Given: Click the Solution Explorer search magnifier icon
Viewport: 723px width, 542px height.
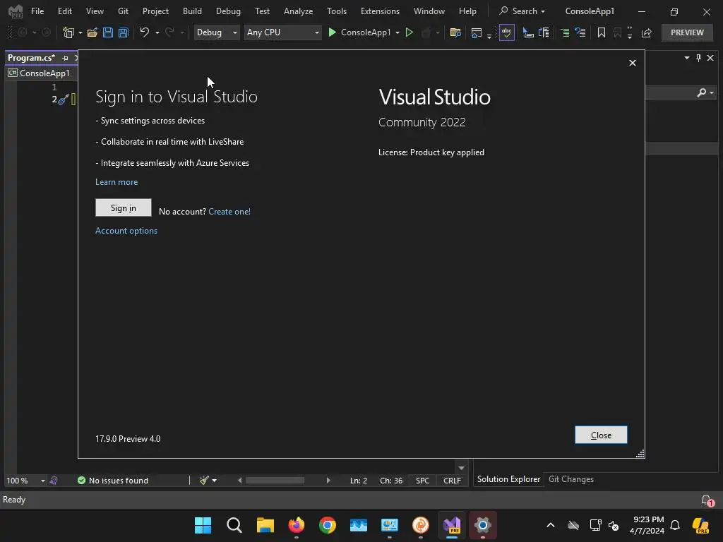Looking at the screenshot, I should 701,92.
